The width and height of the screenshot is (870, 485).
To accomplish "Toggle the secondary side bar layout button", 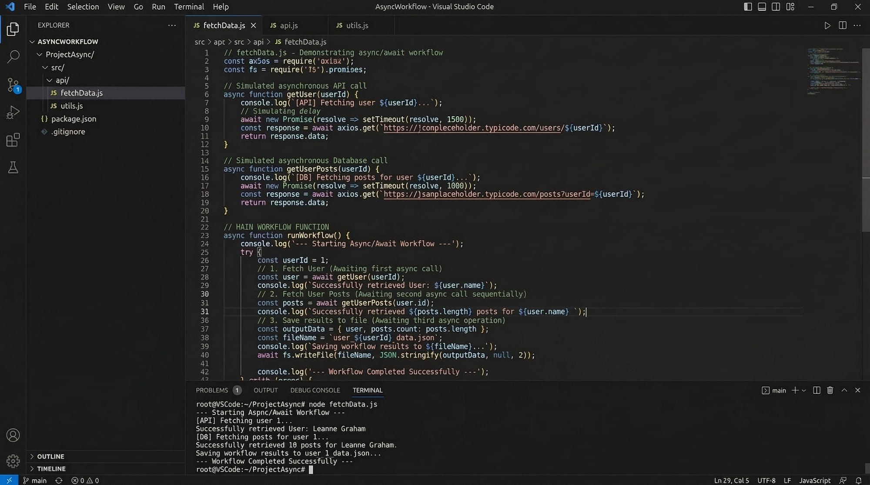I will point(776,7).
